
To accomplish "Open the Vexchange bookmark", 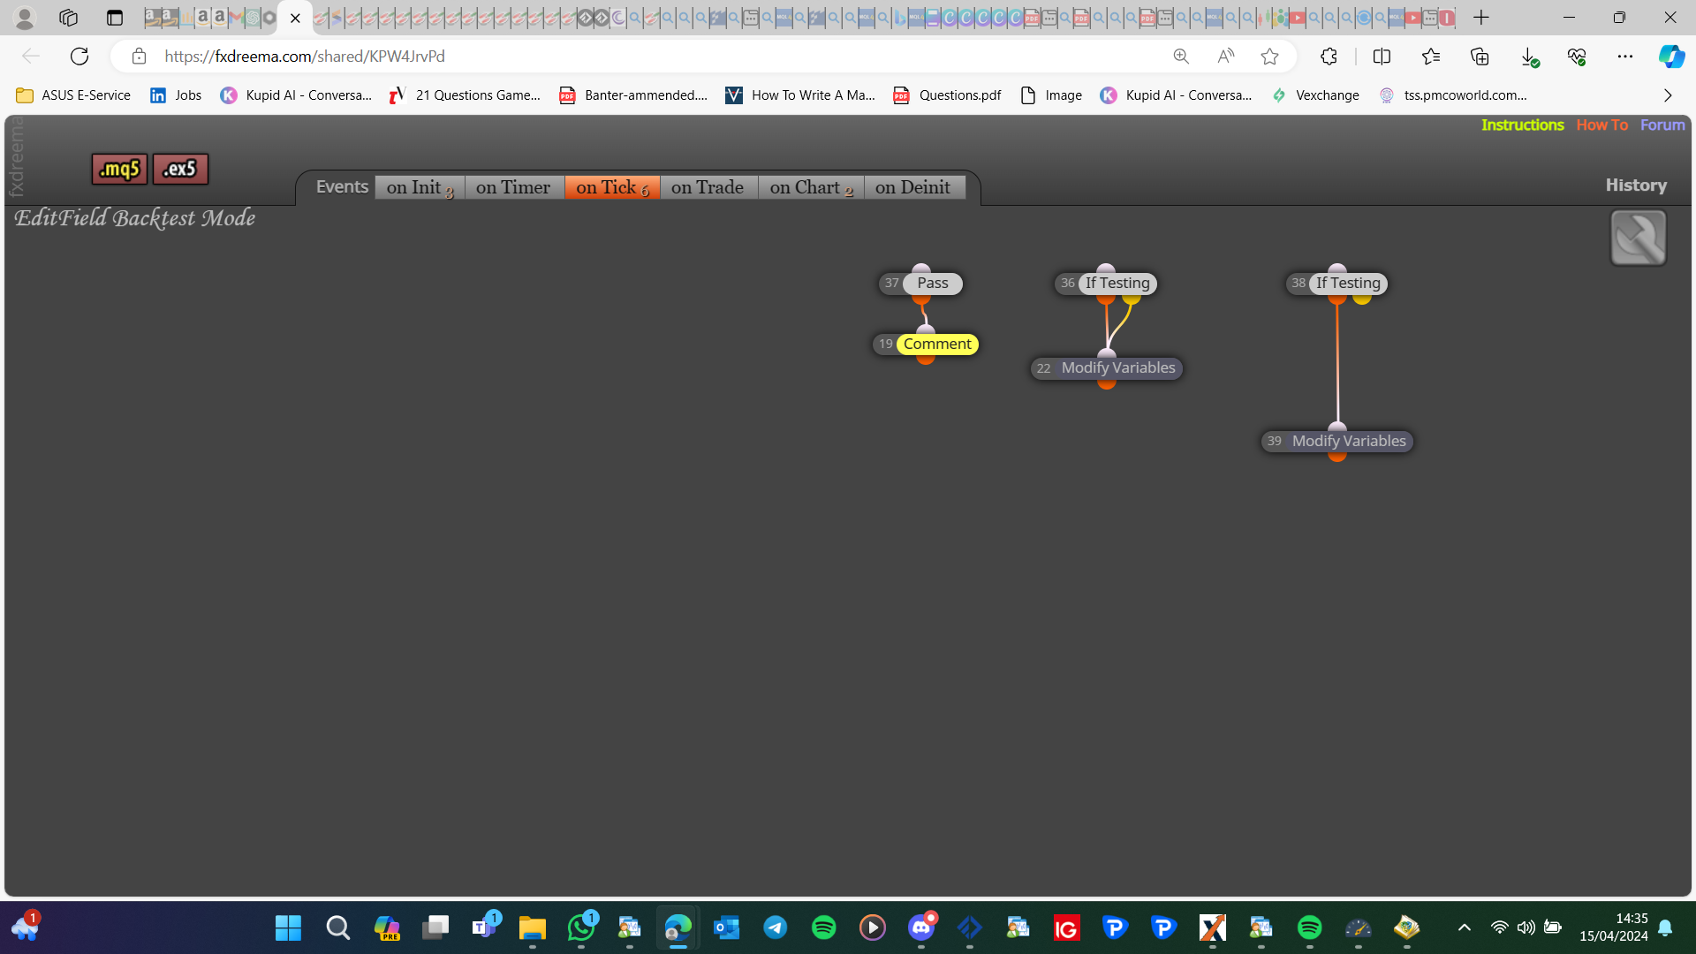I will 1315,95.
